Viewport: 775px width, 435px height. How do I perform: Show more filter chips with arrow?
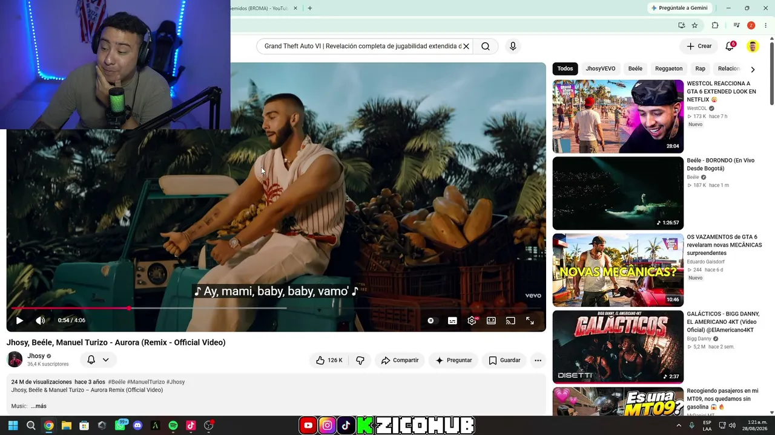coord(753,69)
